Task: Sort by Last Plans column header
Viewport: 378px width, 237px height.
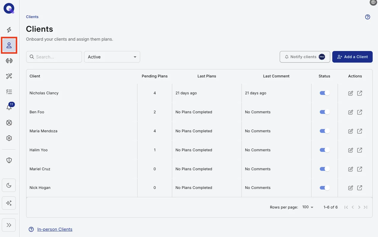Action: pos(207,76)
